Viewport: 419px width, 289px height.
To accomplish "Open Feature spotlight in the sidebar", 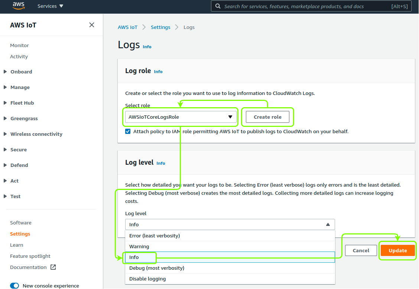I will pos(30,256).
